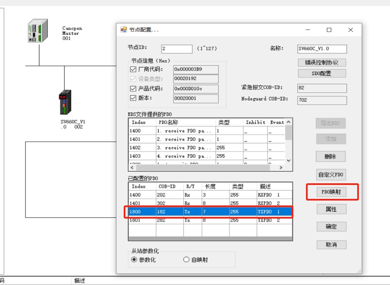Open the SDO配置 dialog

[322, 73]
